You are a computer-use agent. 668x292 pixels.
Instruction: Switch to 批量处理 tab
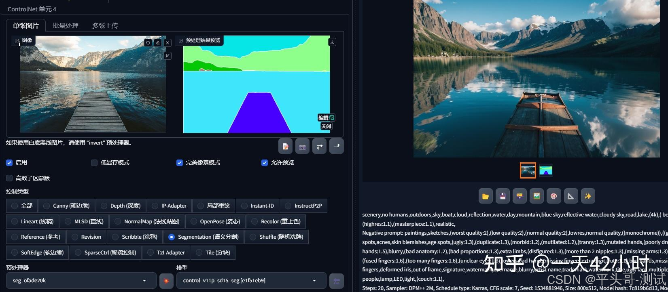pyautogui.click(x=66, y=25)
